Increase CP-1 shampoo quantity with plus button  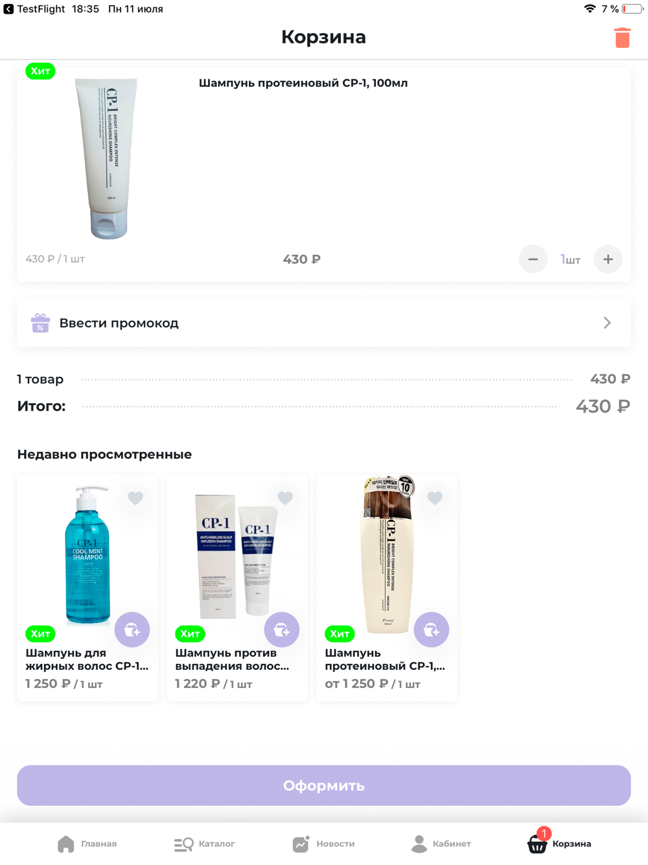coord(608,259)
